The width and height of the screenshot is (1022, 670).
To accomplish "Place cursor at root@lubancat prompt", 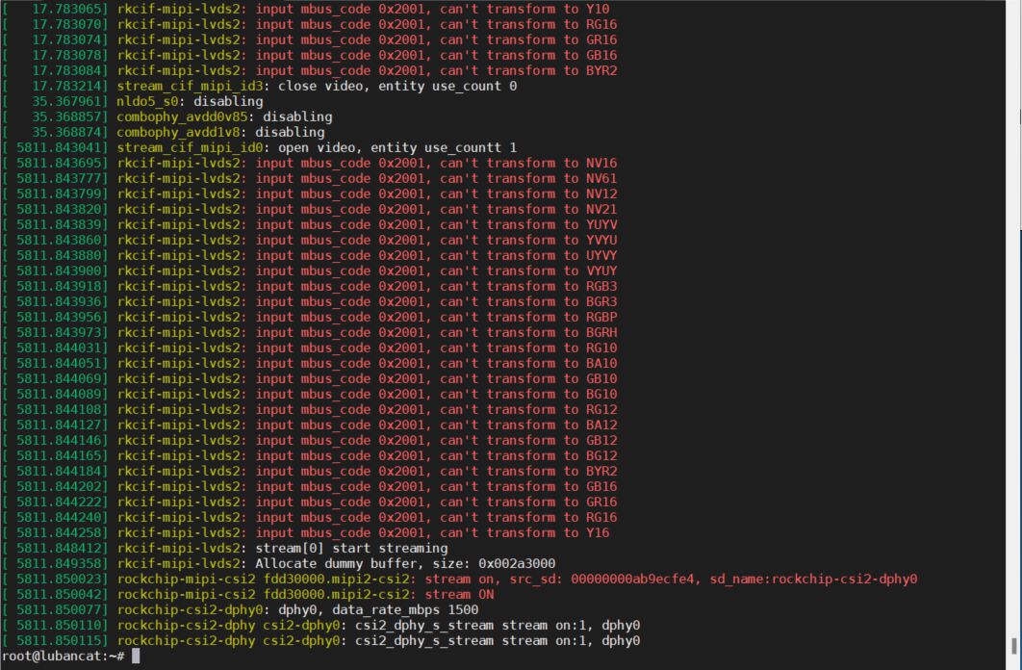I will tap(63, 656).
